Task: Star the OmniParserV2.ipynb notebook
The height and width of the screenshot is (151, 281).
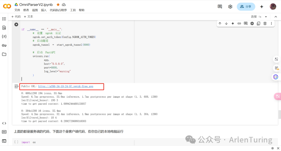Action: (58, 5)
